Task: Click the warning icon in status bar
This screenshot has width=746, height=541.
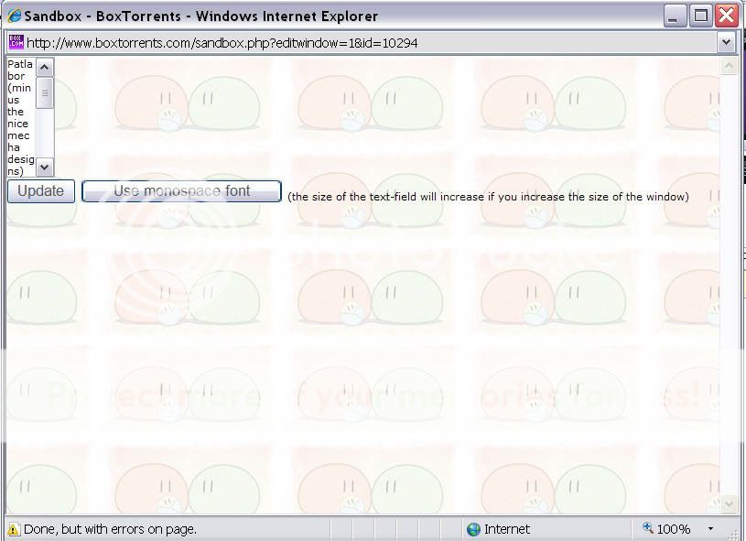Action: 14,529
